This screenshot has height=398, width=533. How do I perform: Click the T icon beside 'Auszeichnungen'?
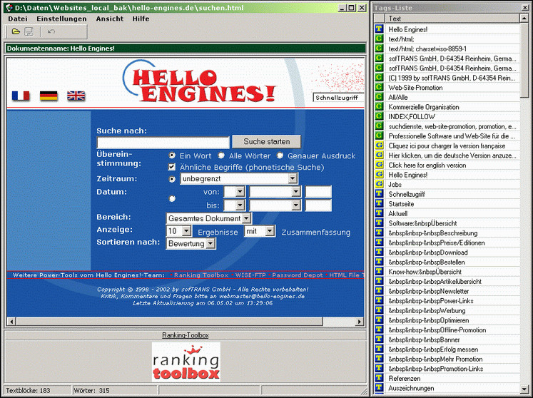pos(379,388)
